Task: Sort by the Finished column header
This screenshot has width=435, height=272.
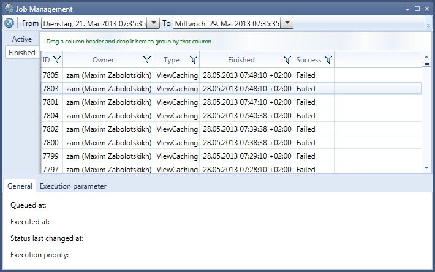Action: [241, 60]
